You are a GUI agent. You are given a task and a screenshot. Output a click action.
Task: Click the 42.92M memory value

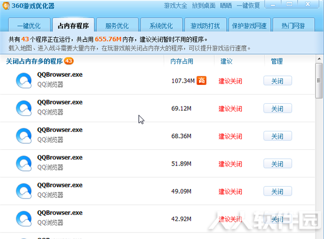click(x=181, y=219)
